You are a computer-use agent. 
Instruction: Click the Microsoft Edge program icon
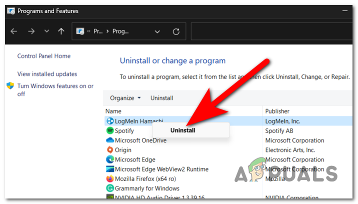pos(110,159)
